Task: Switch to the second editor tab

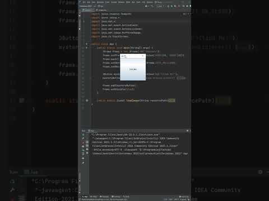Action: (101, 10)
